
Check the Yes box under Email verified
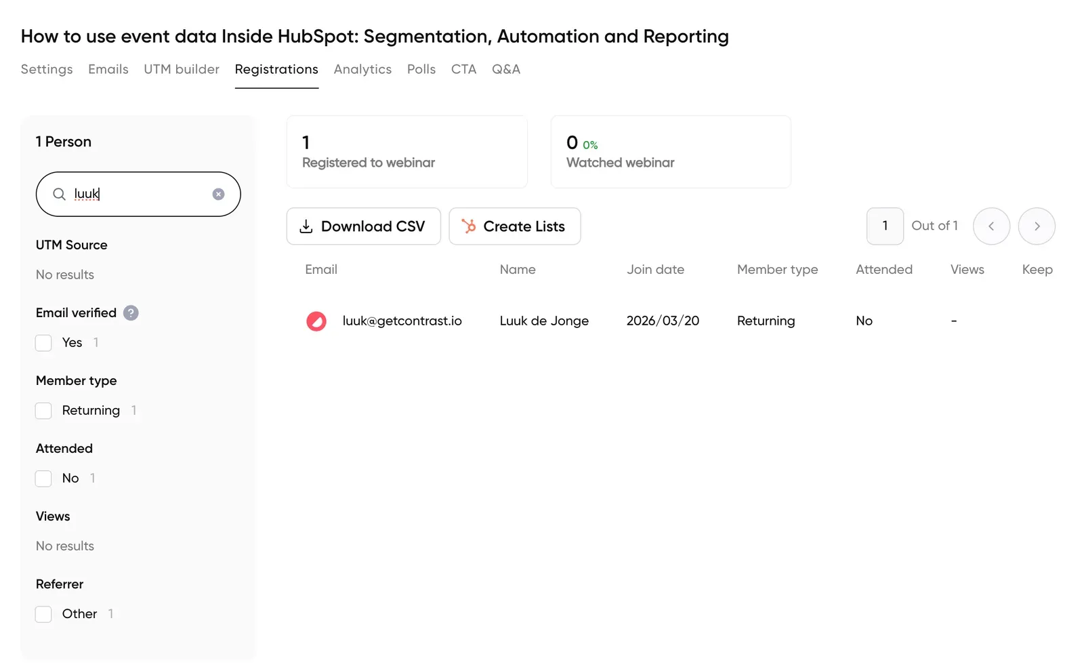click(43, 343)
